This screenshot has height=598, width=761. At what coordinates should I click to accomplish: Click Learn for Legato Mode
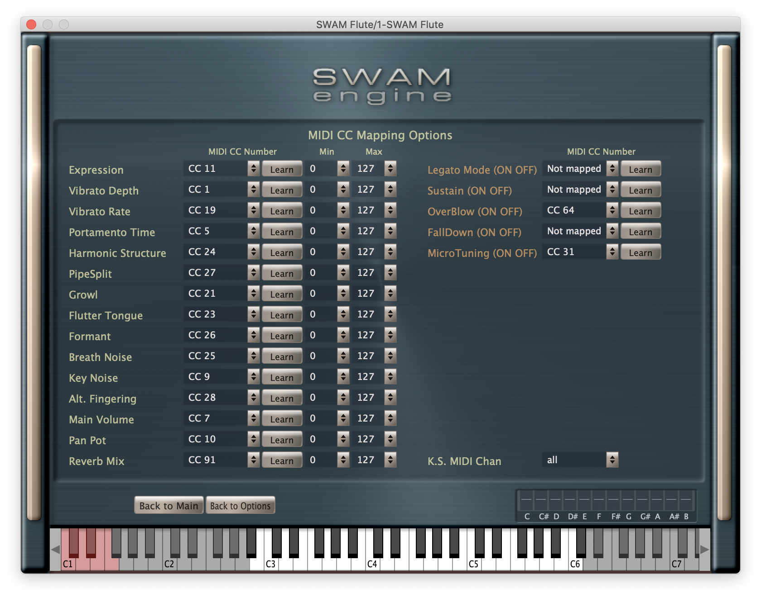tap(641, 169)
